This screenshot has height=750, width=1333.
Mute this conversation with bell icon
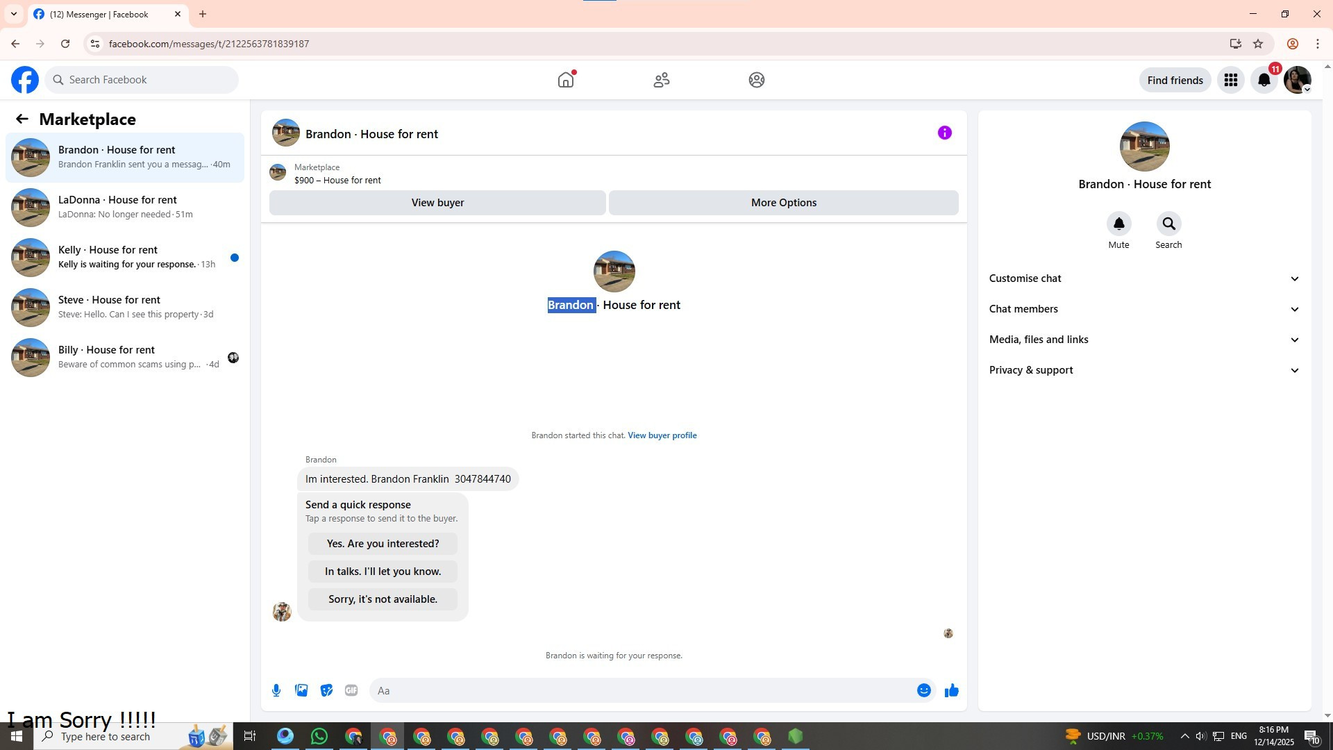1118,224
